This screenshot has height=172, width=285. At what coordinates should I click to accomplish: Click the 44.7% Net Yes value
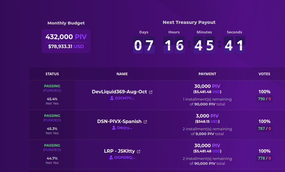point(52,158)
